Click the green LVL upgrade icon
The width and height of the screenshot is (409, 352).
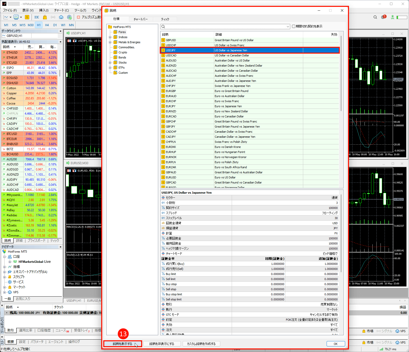coord(392,17)
